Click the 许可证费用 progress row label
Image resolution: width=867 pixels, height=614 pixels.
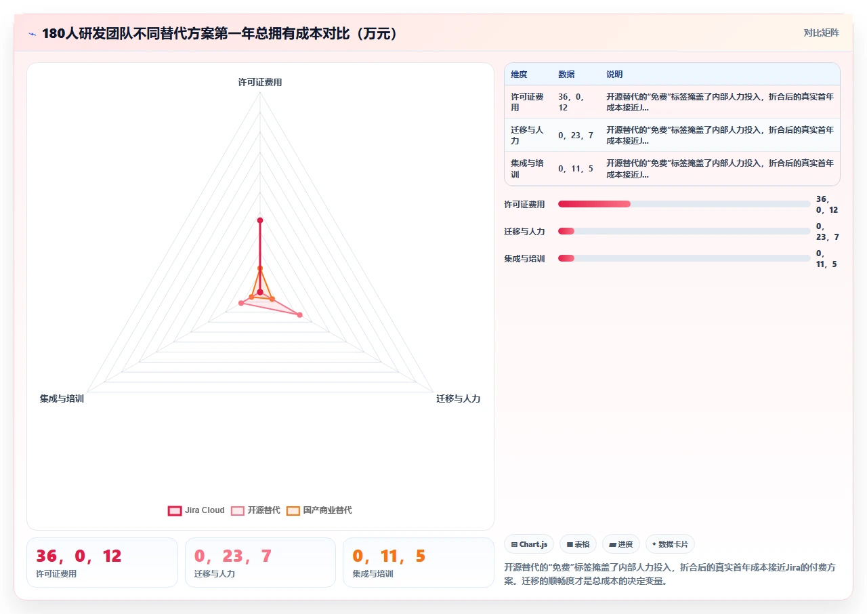[524, 204]
